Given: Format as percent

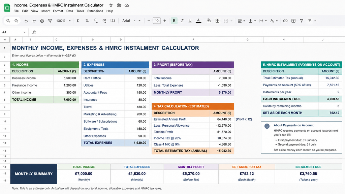Looking at the screenshot, I should point(87,21).
